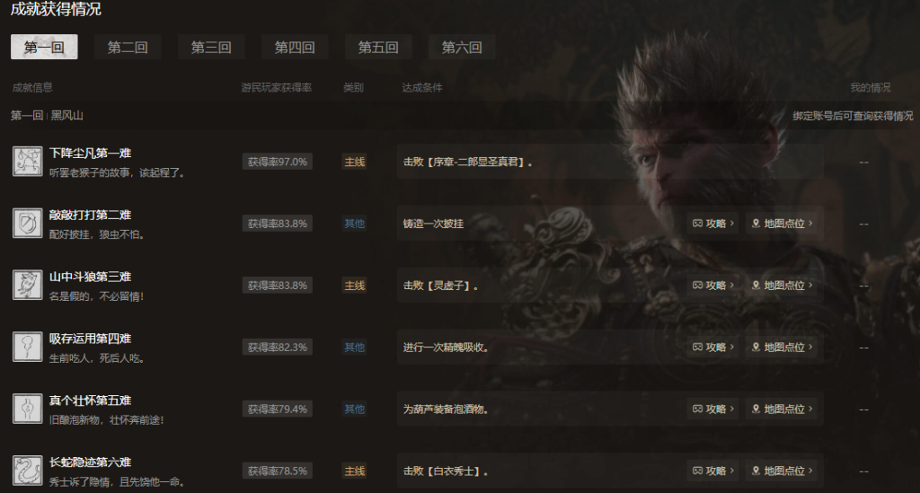920x493 pixels.
Task: Click the 主线 tag on 击败灵虚子 row
Action: pyautogui.click(x=354, y=286)
